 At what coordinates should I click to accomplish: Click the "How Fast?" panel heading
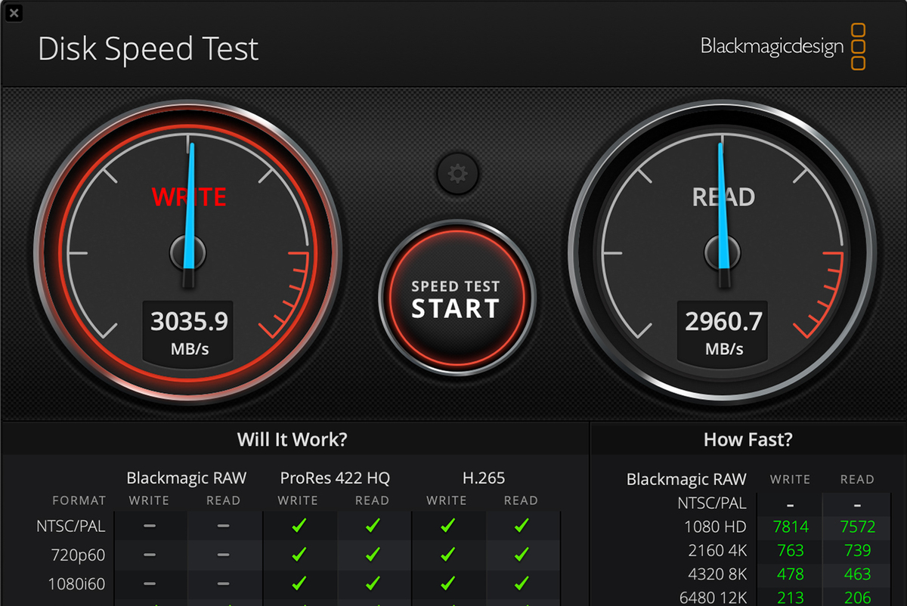click(748, 440)
